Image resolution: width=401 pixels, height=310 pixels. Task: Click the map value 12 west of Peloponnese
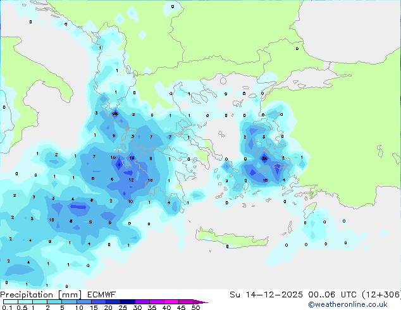131,180
